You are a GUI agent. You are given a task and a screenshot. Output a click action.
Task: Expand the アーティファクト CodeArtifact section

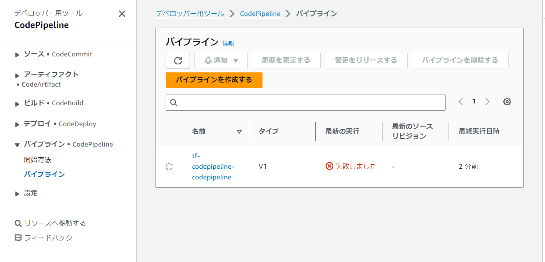17,75
